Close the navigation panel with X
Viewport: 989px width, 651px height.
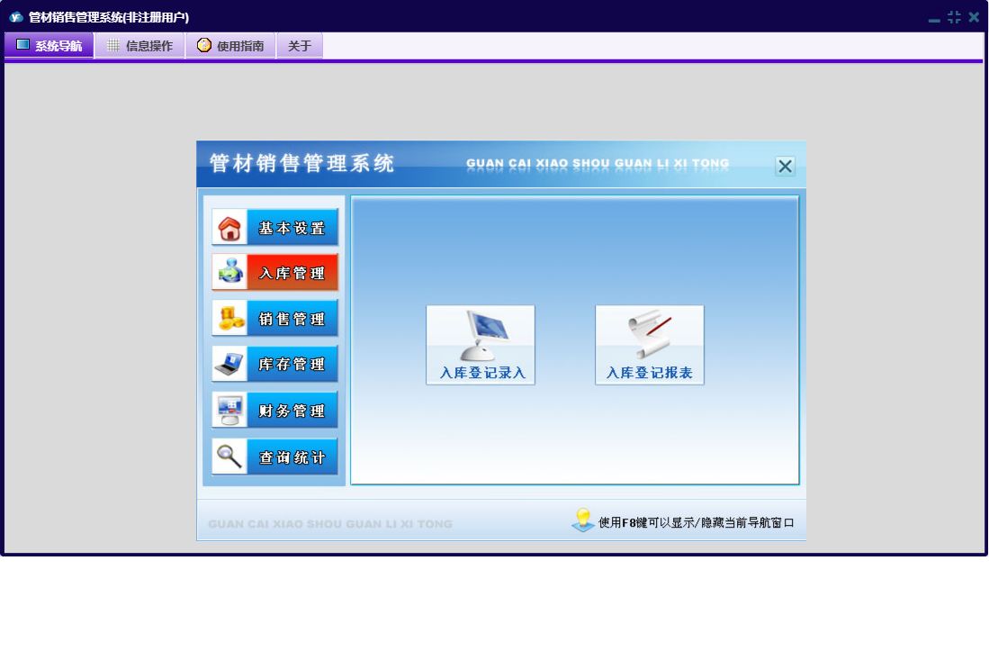785,167
